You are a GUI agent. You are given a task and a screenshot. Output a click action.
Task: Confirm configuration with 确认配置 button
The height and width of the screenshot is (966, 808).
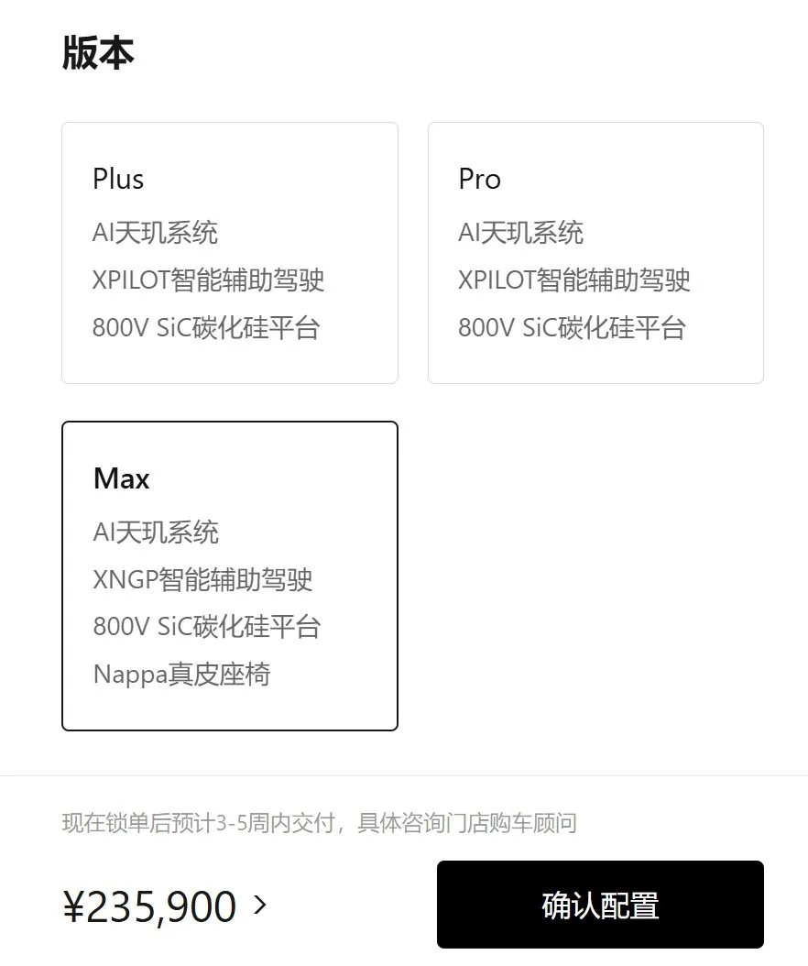pos(600,905)
